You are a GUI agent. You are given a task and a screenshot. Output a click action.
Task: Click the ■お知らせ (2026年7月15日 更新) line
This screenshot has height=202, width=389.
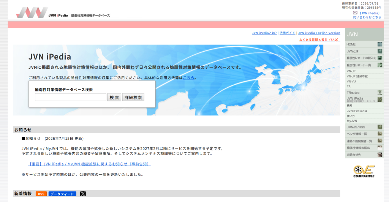(52, 139)
